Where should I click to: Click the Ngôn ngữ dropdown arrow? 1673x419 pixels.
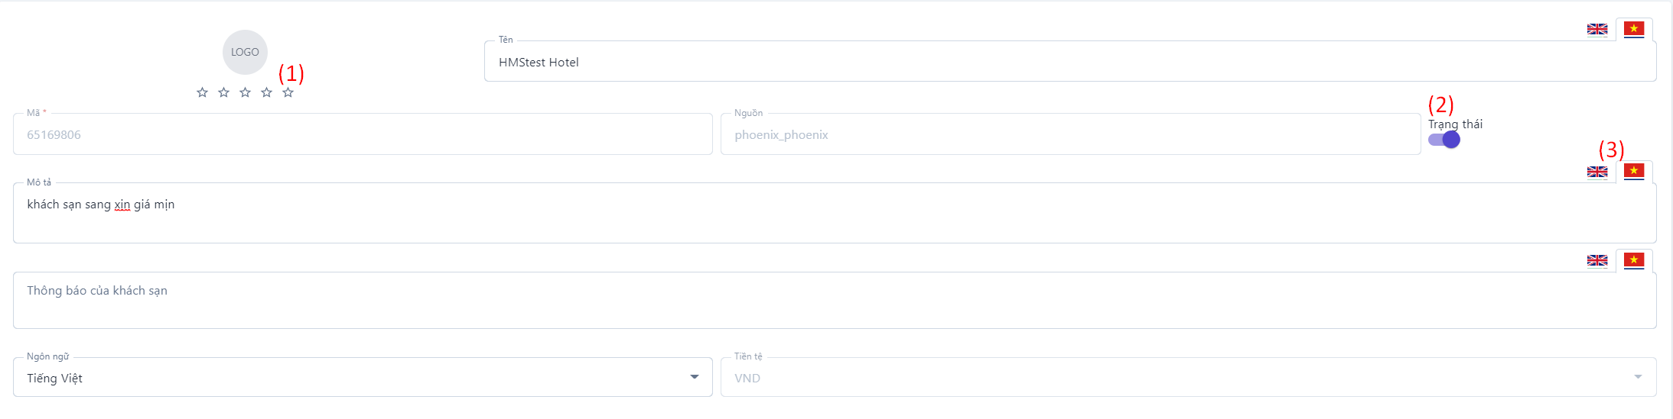694,377
